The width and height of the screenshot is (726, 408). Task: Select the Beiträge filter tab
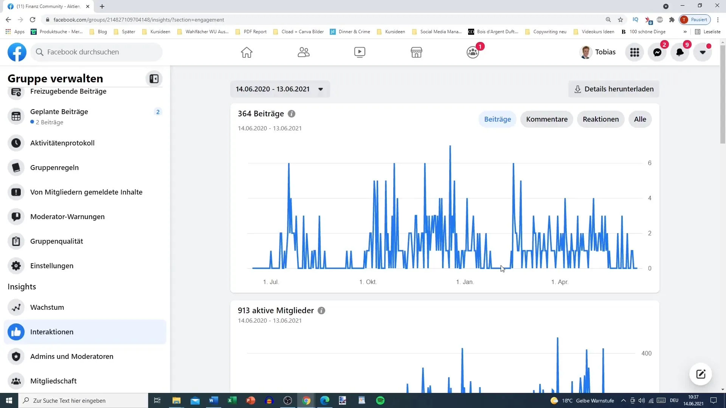[x=497, y=119]
